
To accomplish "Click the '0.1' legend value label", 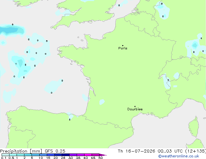I will [x=4, y=158].
